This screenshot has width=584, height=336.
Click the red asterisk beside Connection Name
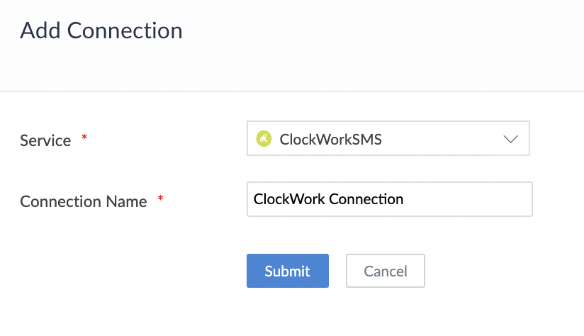pyautogui.click(x=160, y=199)
